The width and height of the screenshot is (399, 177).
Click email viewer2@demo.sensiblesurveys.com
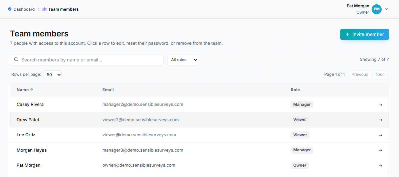coord(140,120)
